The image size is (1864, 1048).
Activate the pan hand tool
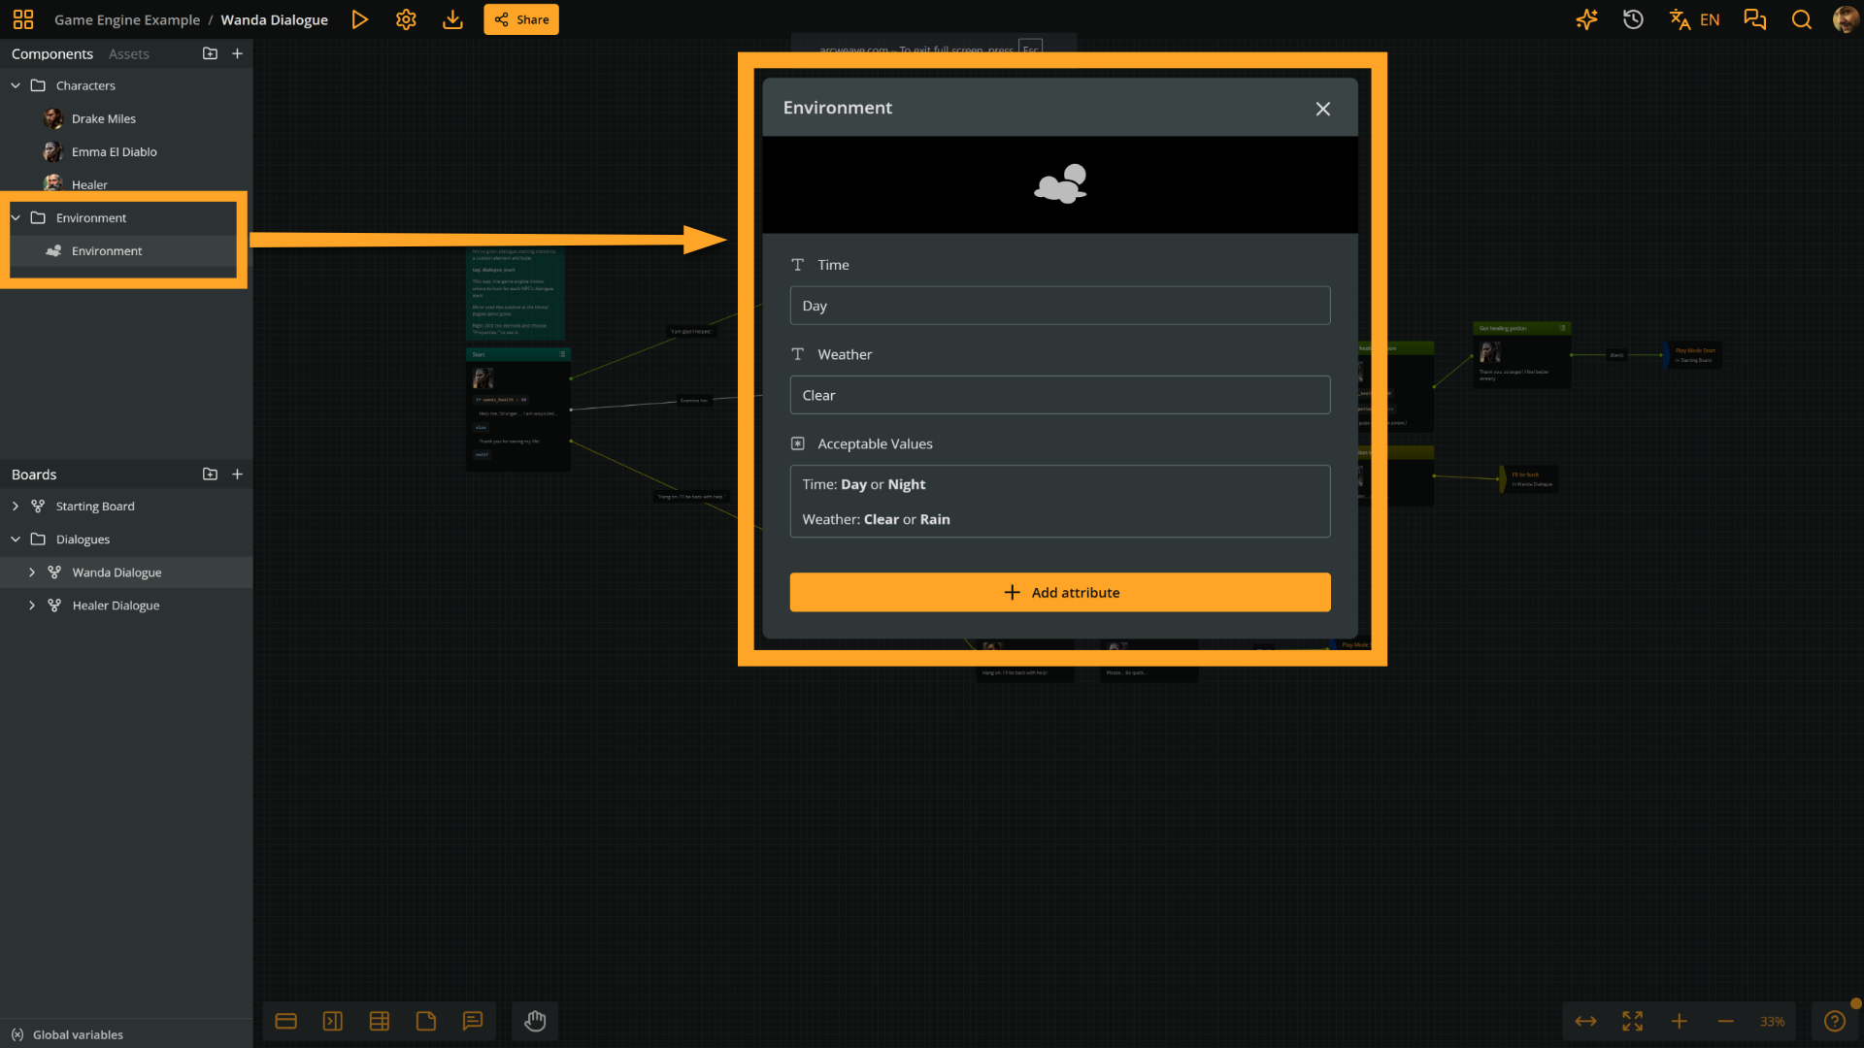(535, 1021)
